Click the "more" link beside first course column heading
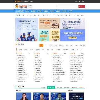 point(29,53)
